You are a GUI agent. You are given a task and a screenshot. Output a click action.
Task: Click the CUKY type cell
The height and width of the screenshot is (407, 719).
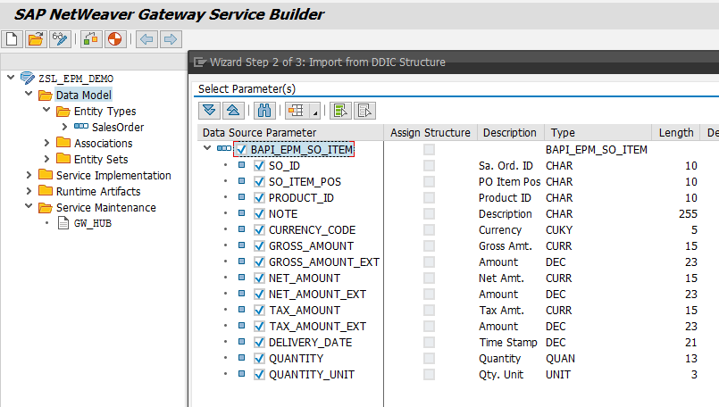click(559, 229)
